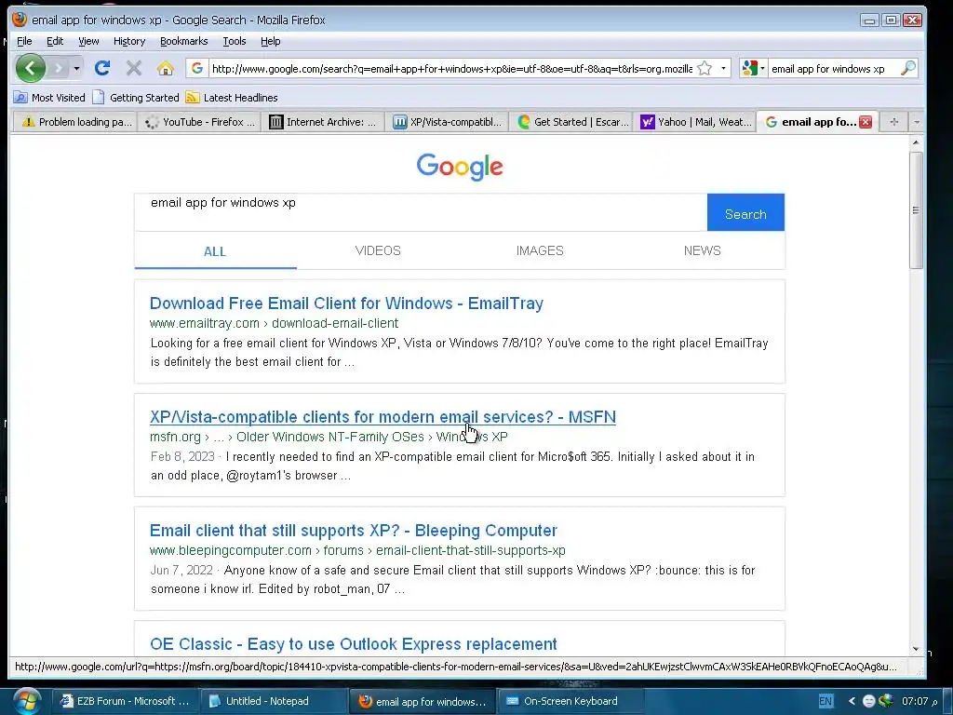Image resolution: width=953 pixels, height=715 pixels.
Task: Open the list all tabs dropdown
Action: tap(917, 122)
